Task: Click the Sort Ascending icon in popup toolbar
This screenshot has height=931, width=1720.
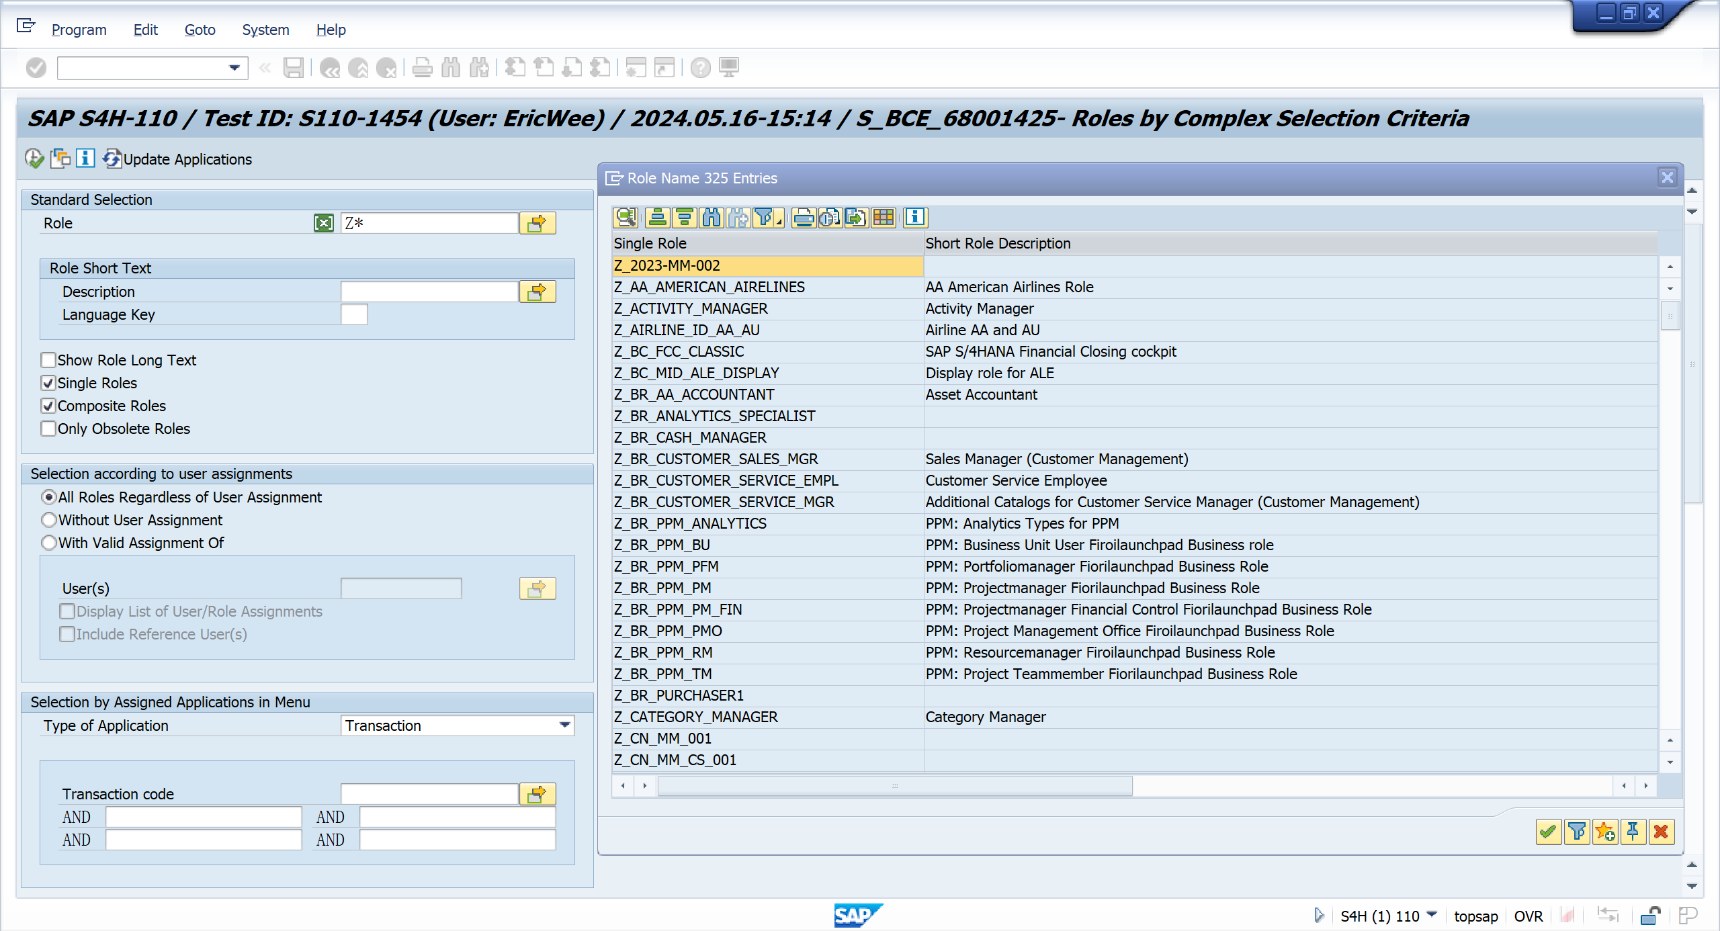Action: [657, 217]
